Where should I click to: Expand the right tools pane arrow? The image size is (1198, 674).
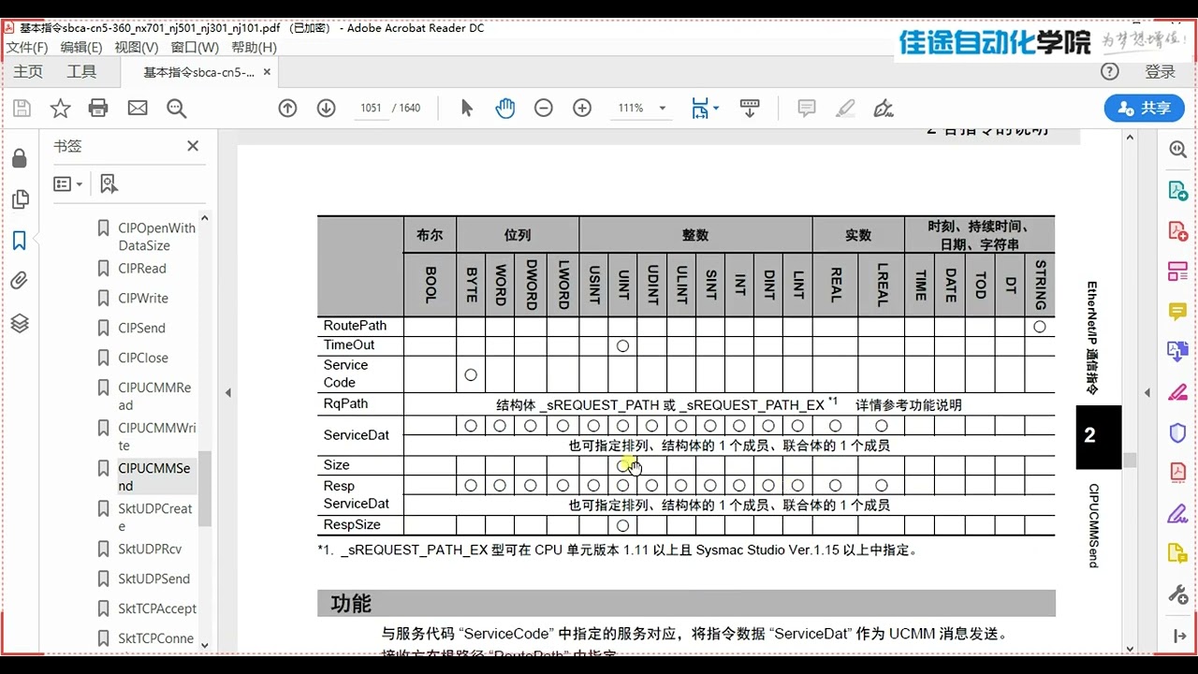point(1178,636)
